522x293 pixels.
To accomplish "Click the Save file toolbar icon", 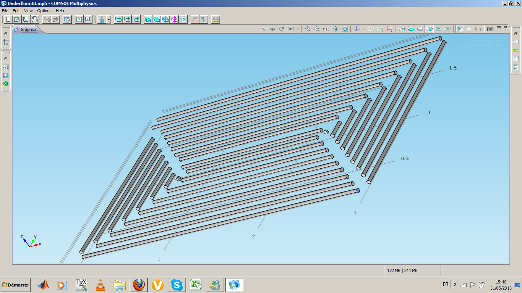I will 26,19.
